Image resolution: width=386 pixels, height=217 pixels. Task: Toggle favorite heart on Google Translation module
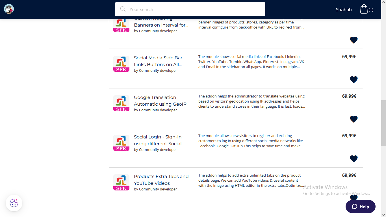coord(354,119)
